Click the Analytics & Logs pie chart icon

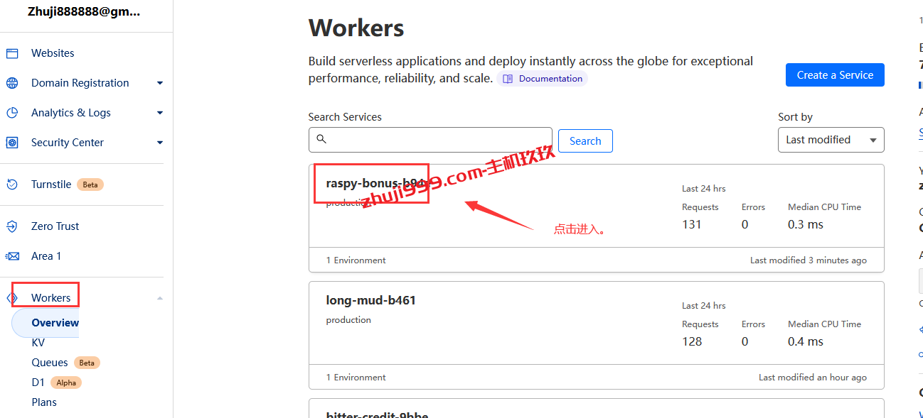coord(12,113)
